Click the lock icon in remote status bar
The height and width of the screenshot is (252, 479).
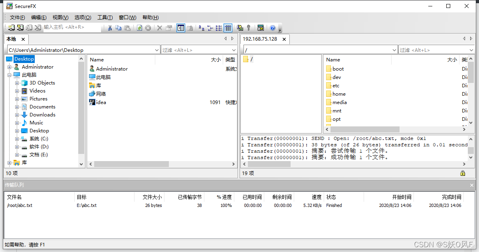(463, 173)
